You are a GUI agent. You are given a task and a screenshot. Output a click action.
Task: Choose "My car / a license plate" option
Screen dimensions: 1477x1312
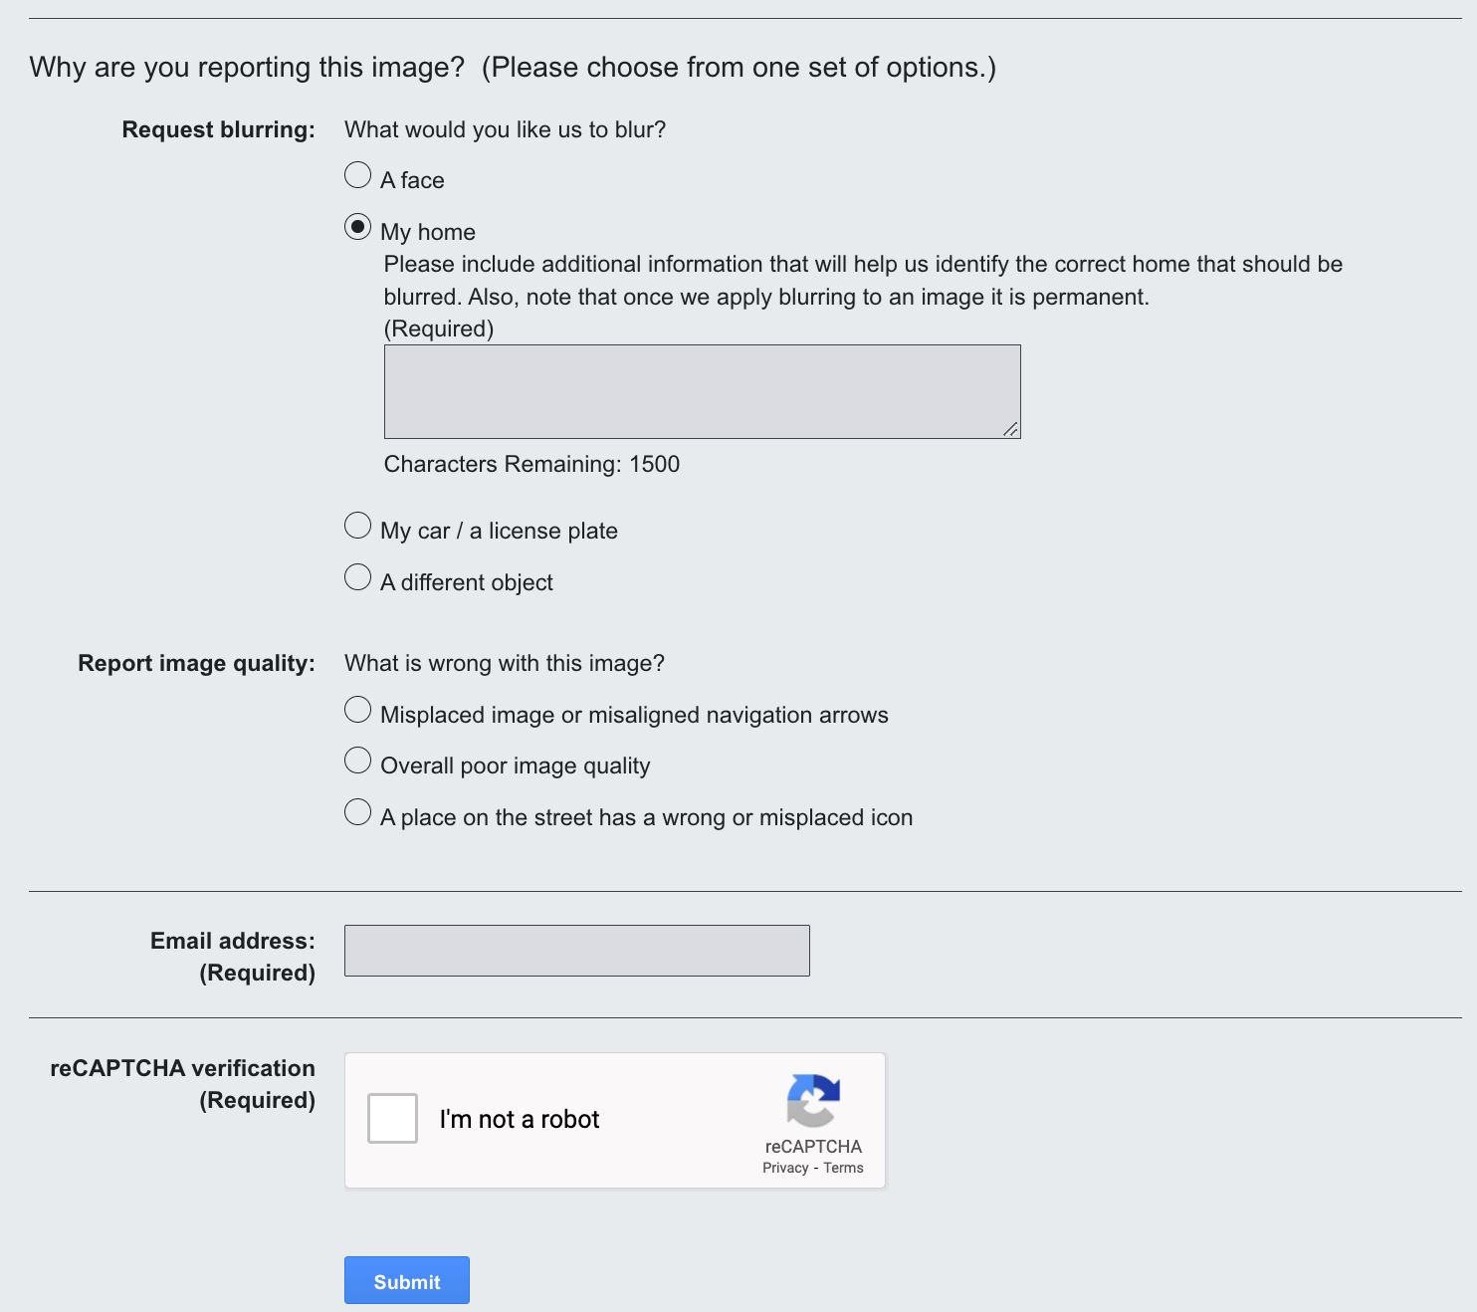click(358, 526)
